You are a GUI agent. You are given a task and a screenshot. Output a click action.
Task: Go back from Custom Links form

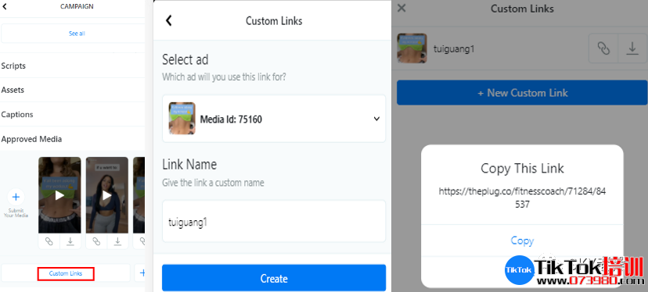(x=168, y=20)
